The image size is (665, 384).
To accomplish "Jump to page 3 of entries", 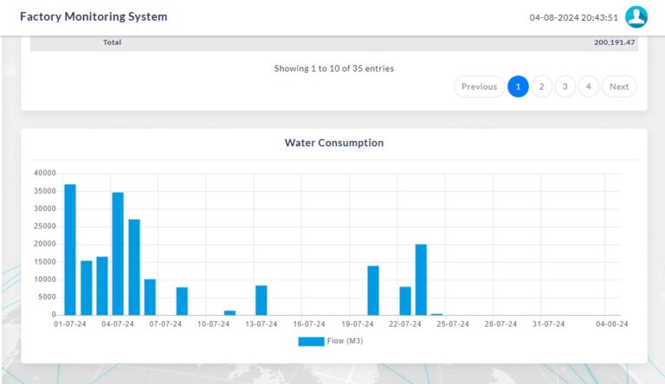I will coord(565,86).
